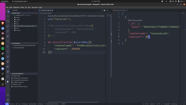The image size is (186, 105).
Task: Open the Terminal menu
Action: pos(35,7)
